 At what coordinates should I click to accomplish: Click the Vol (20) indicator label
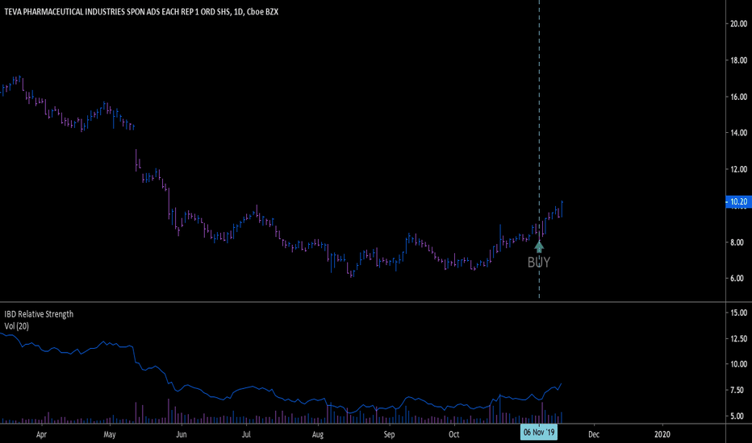[x=17, y=326]
